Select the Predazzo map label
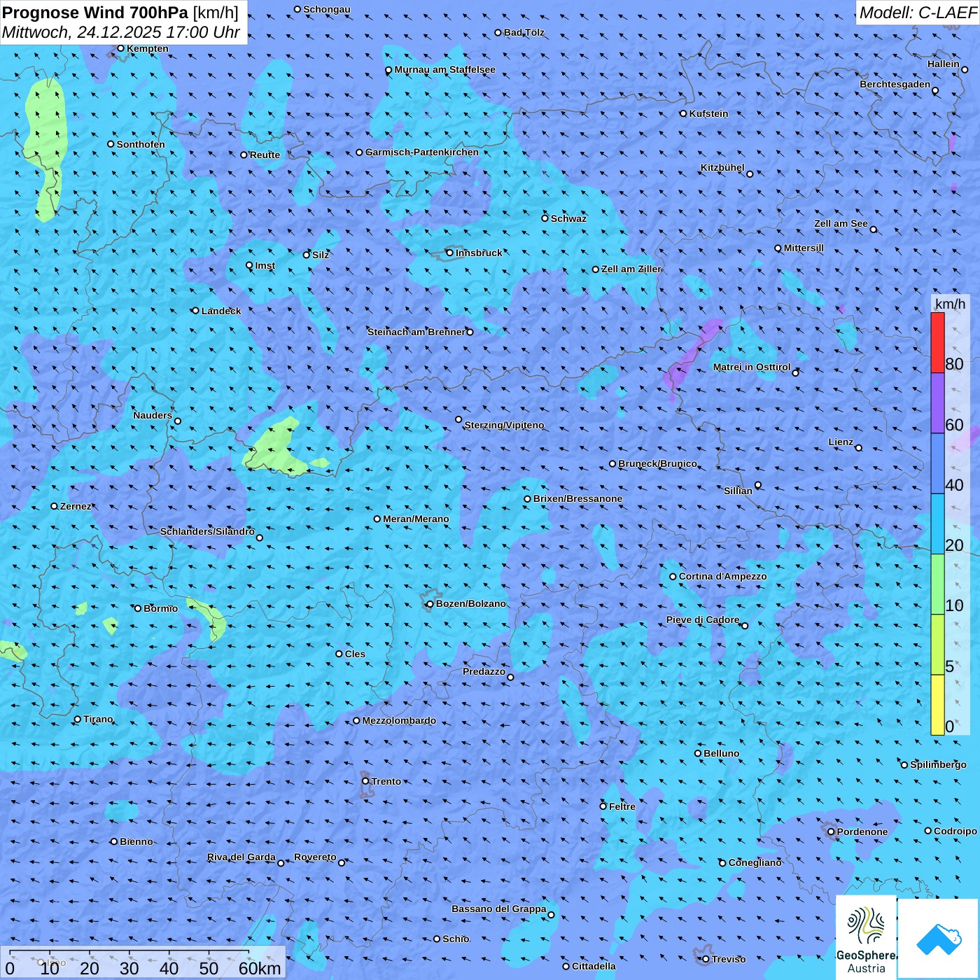Screen dimensions: 980x980 click(484, 671)
